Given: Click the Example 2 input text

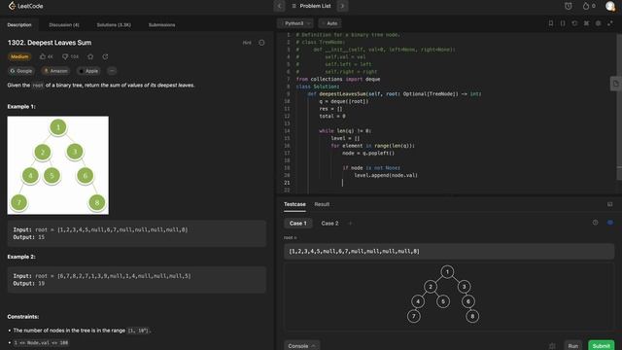Looking at the screenshot, I should (102, 276).
